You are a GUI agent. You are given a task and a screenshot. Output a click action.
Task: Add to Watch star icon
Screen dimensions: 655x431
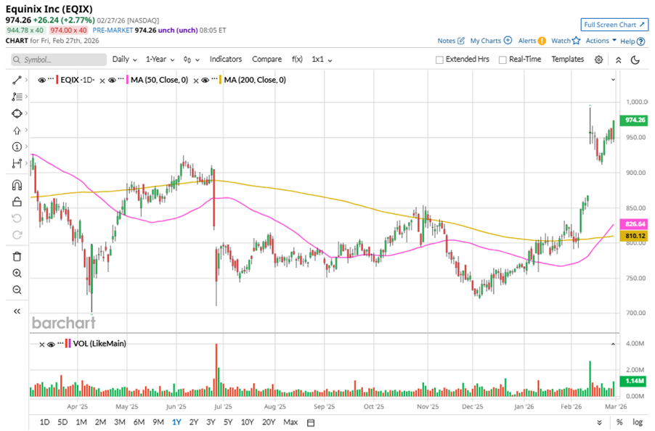click(x=577, y=41)
